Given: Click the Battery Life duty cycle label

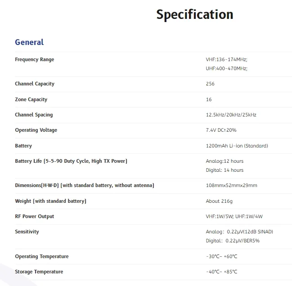Looking at the screenshot, I should [71, 161].
